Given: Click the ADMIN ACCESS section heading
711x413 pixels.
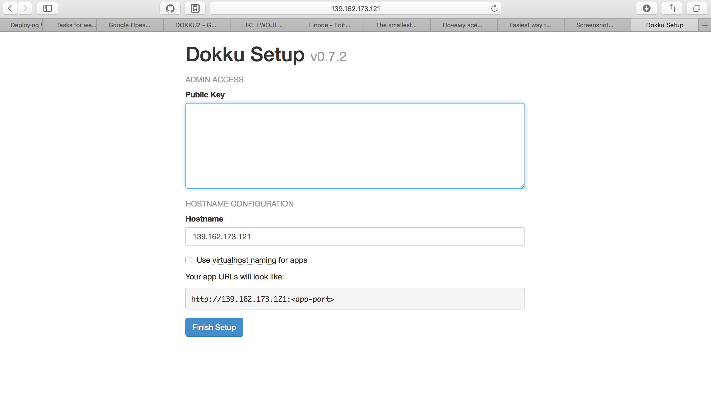Looking at the screenshot, I should (214, 80).
